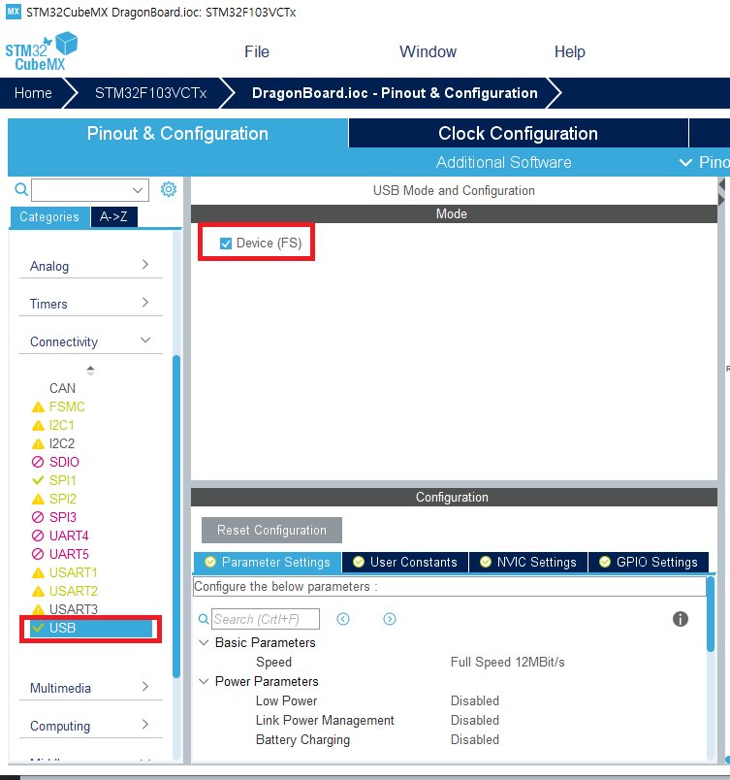730x780 pixels.
Task: Click the warning icon next to I2C2
Action: 38,444
